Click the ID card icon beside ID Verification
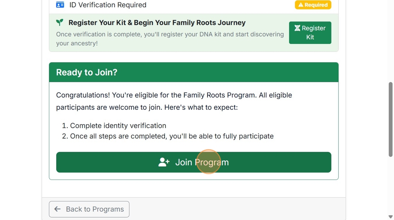 (x=60, y=5)
